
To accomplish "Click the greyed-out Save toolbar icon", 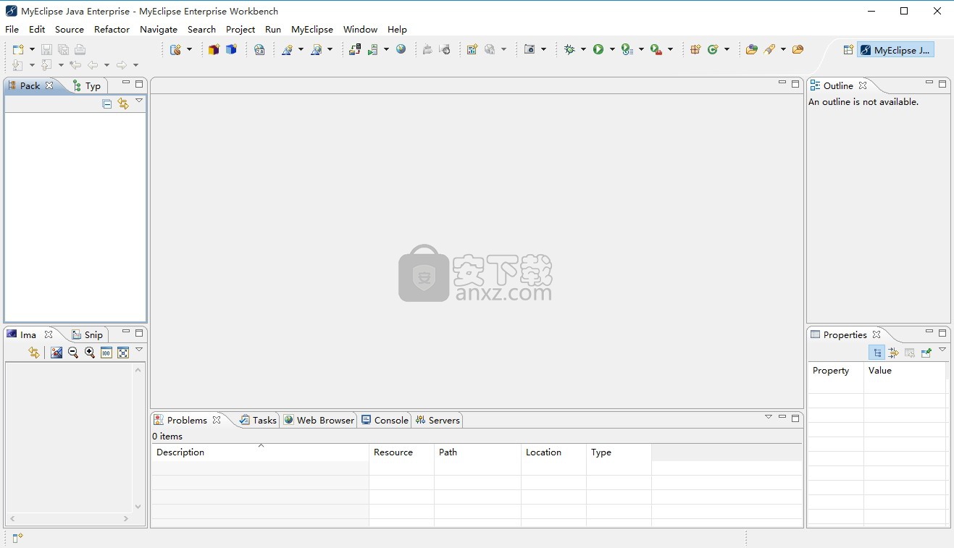I will tap(46, 49).
